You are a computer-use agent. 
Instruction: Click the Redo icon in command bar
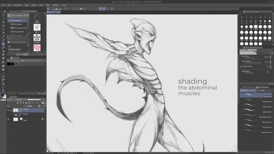70,9
